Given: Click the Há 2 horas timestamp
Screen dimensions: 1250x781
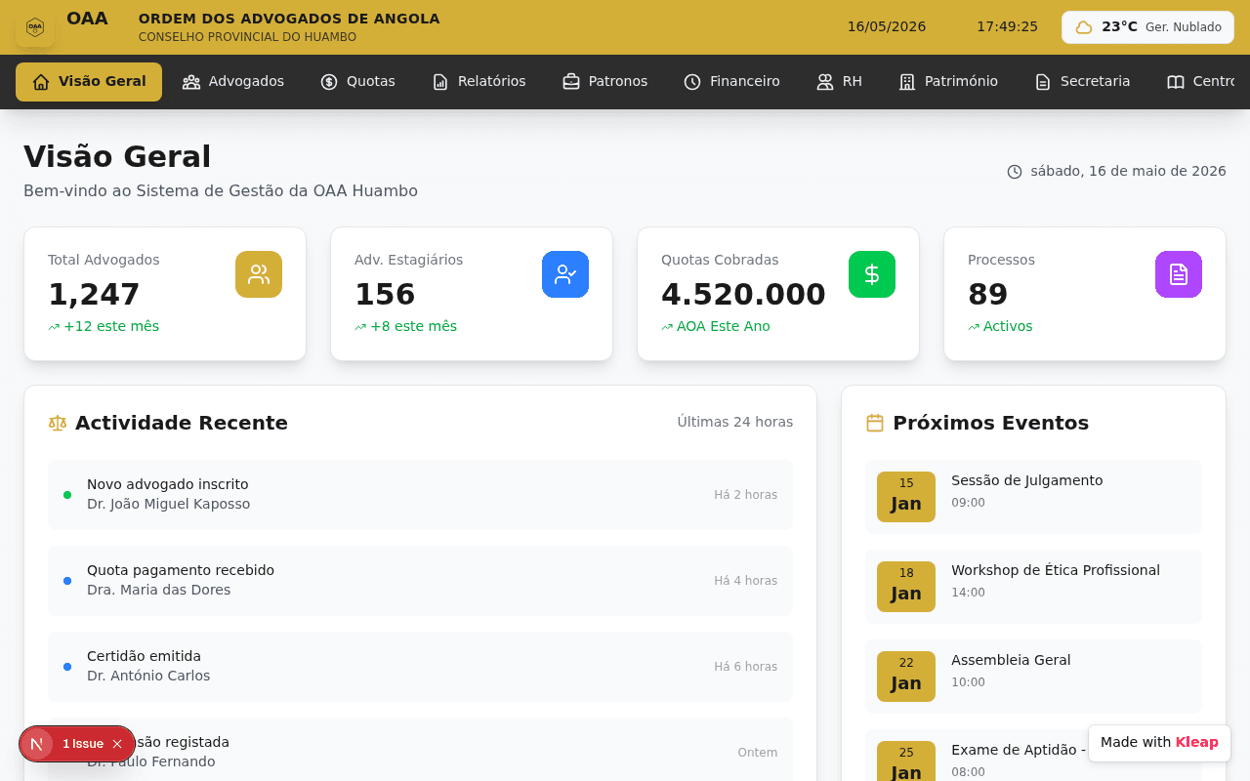Looking at the screenshot, I should click(746, 495).
